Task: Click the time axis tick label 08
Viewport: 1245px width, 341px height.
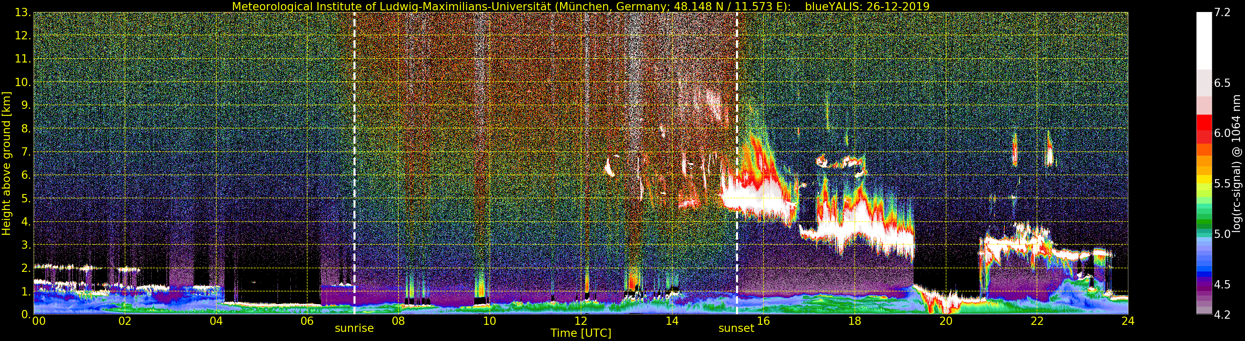Action: pyautogui.click(x=398, y=321)
